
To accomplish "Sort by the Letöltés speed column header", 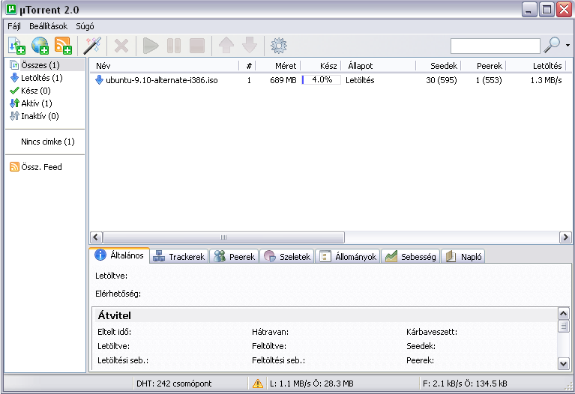I will [x=536, y=66].
